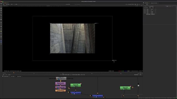Select the Roto105 node
This screenshot has height=99, width=177.
click(x=125, y=88)
